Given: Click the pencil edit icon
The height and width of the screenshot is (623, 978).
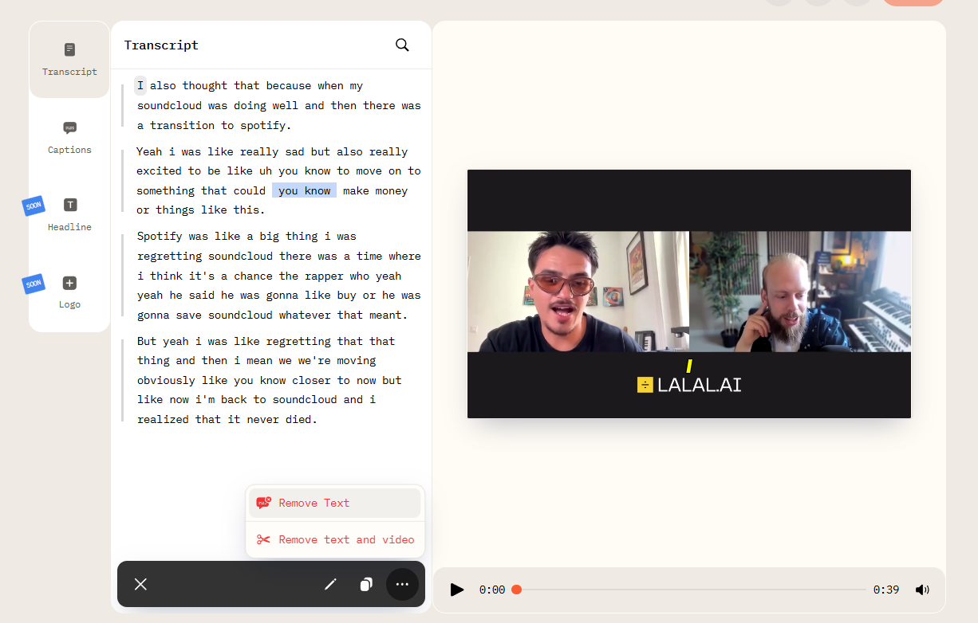Looking at the screenshot, I should click(330, 585).
